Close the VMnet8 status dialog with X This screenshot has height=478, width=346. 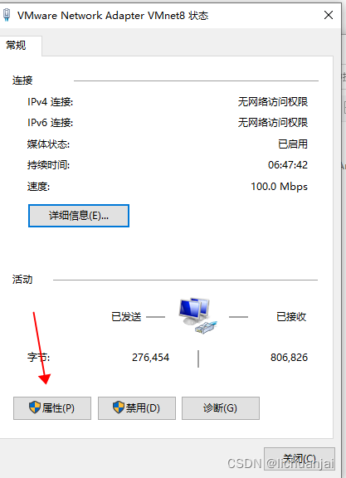[x=329, y=15]
